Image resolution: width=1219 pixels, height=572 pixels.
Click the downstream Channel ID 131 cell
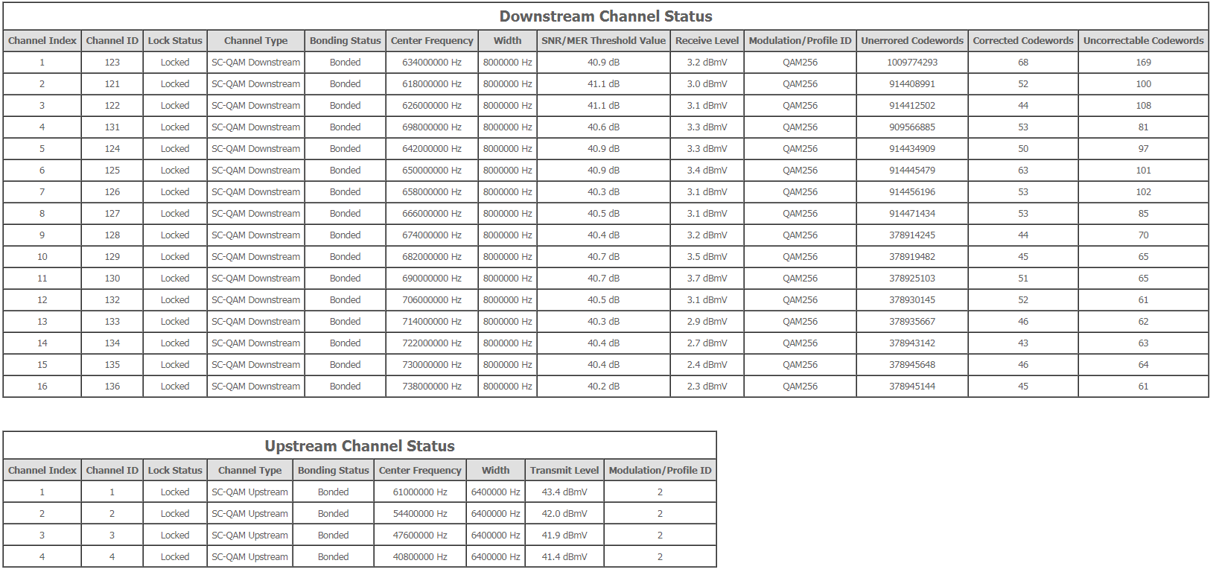[x=112, y=127]
